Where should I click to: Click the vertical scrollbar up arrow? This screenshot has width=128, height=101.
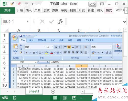(125, 30)
